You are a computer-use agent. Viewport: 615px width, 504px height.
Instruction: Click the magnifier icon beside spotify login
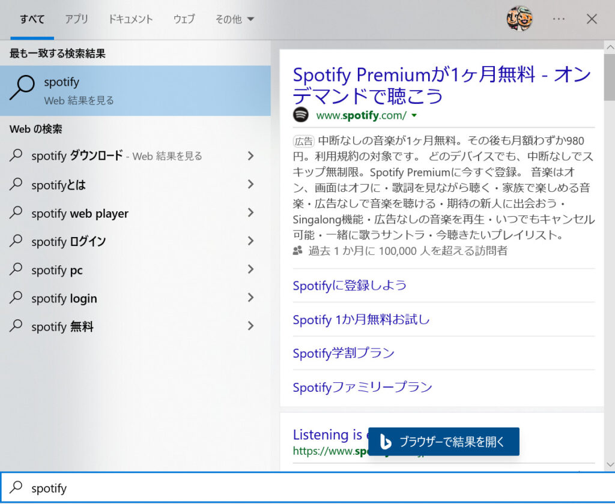16,298
